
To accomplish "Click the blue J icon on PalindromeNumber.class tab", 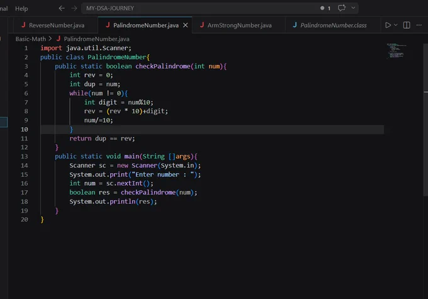I will pos(295,25).
